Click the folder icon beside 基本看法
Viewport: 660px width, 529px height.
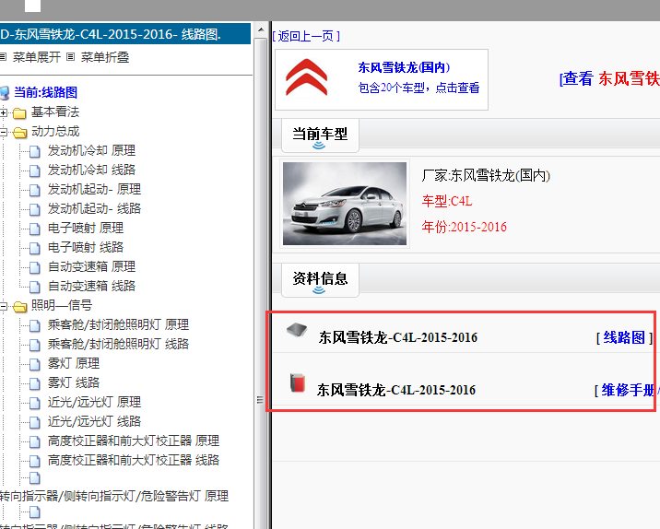pos(19,112)
